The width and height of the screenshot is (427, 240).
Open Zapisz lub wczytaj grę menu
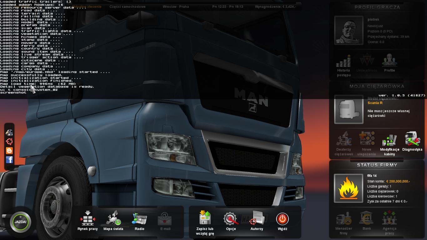point(205,218)
